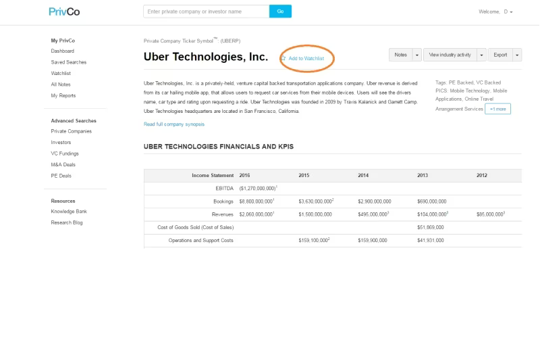This screenshot has width=540, height=338.
Task: Click the EBITDA value ($1,270,000,000)
Action: pyautogui.click(x=258, y=189)
